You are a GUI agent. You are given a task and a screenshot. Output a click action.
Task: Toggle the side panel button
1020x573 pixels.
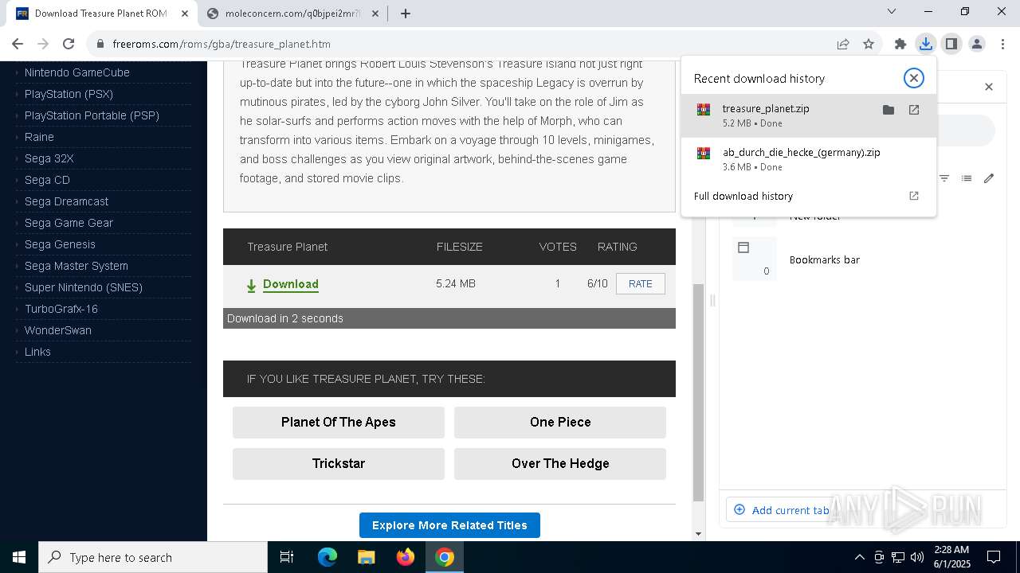click(951, 44)
